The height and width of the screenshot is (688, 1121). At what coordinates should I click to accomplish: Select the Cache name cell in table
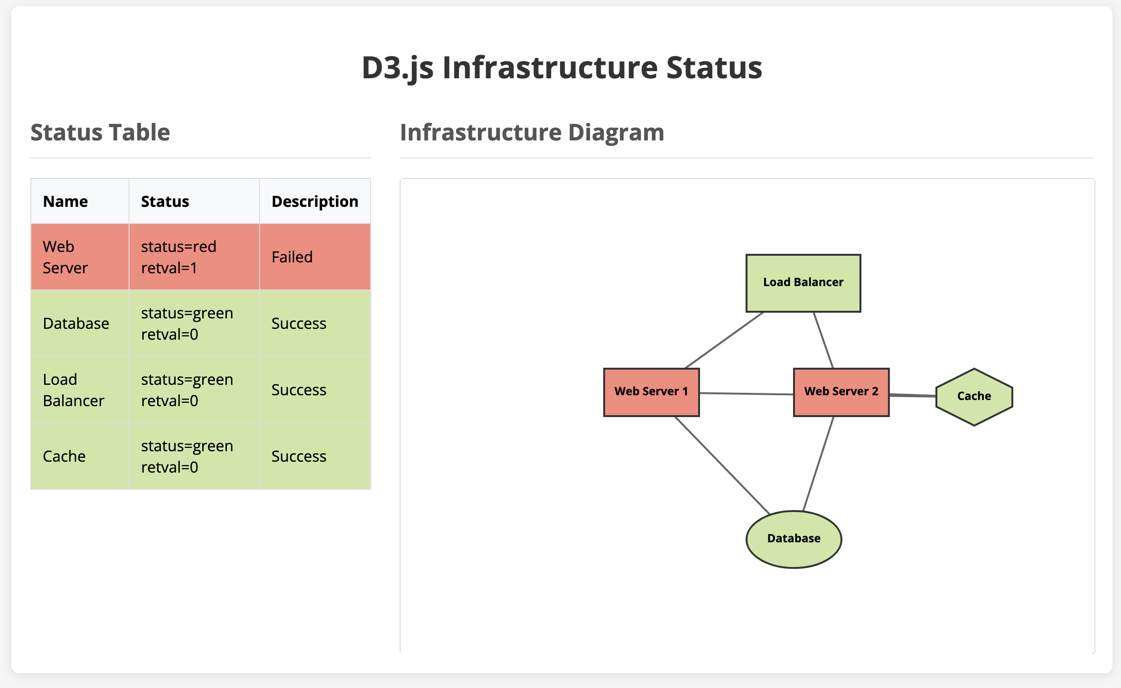pos(80,456)
